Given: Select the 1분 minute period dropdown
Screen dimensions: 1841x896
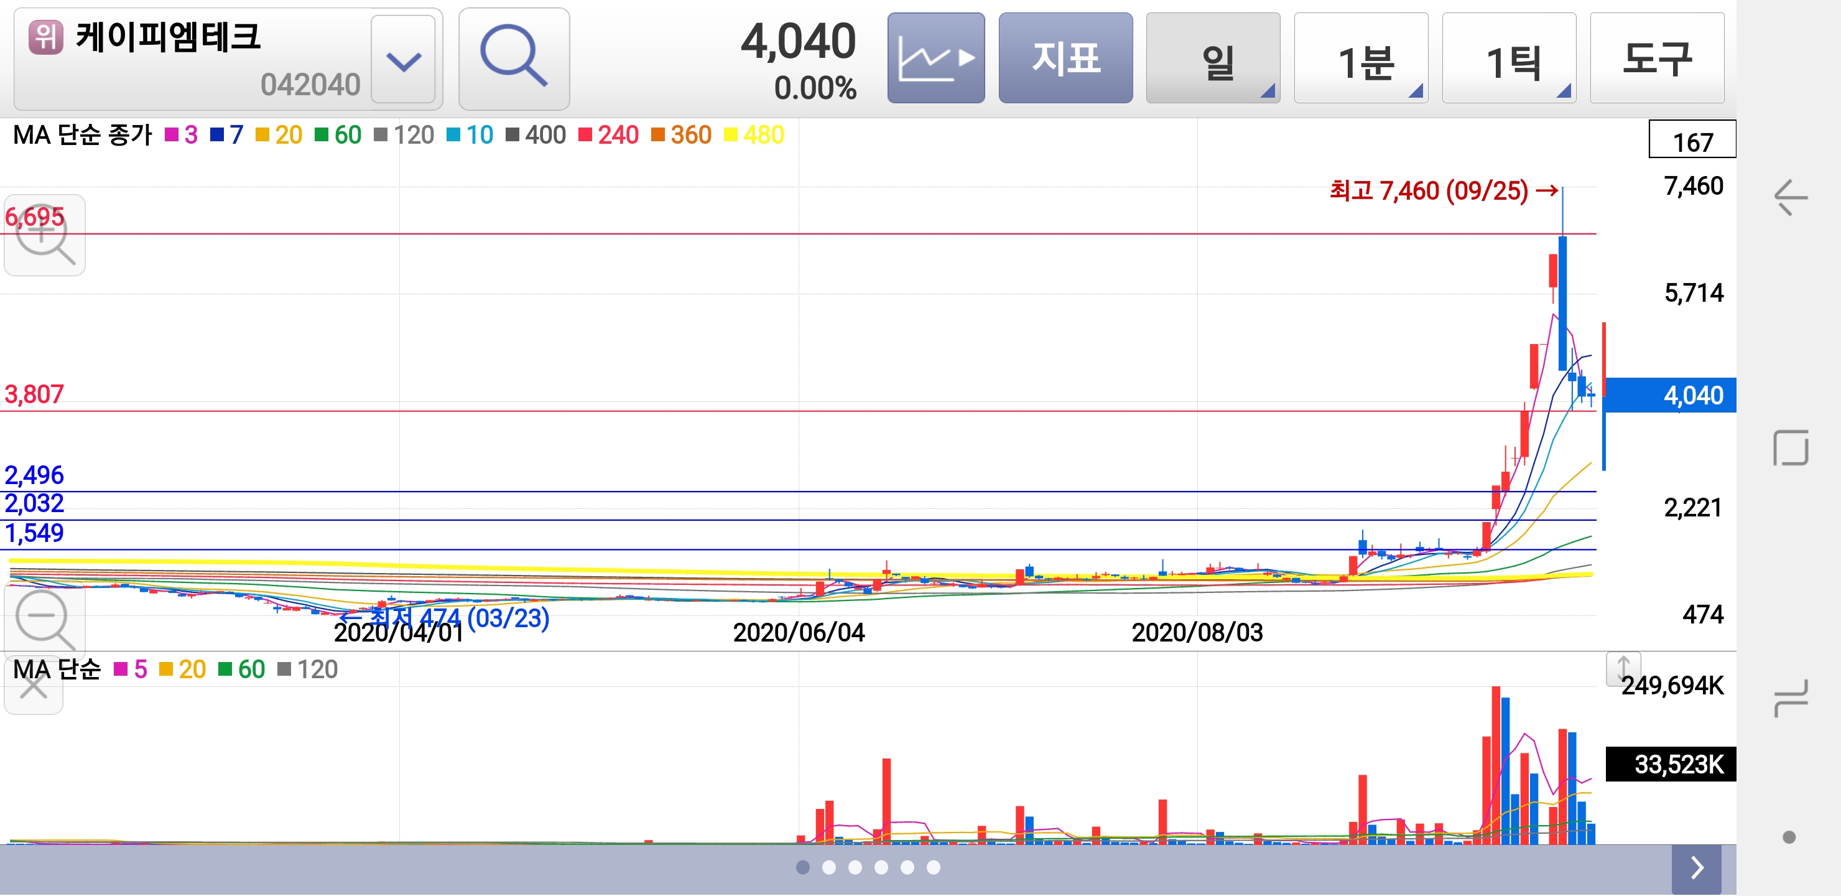Looking at the screenshot, I should [1361, 58].
